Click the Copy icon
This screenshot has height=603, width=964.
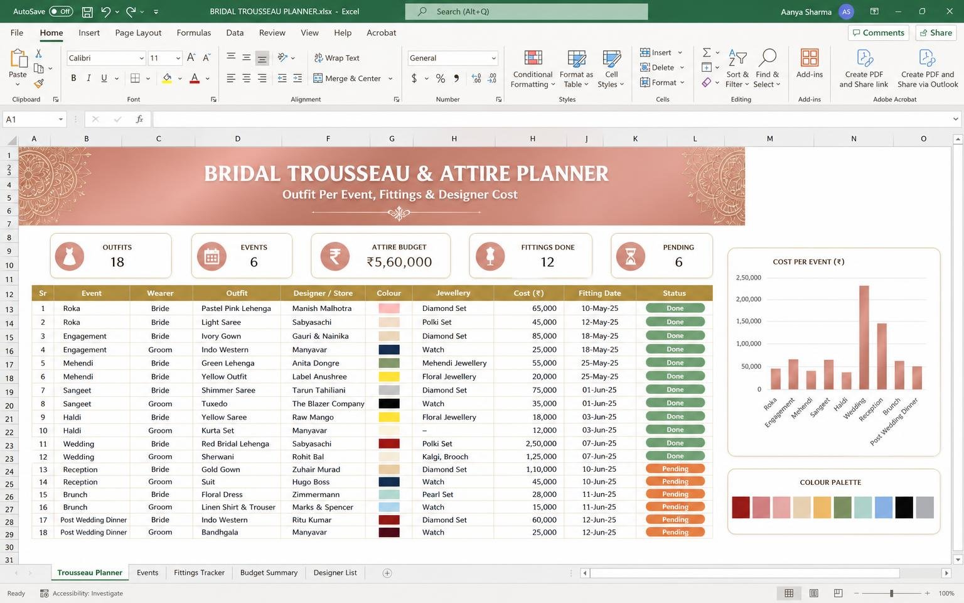point(38,68)
